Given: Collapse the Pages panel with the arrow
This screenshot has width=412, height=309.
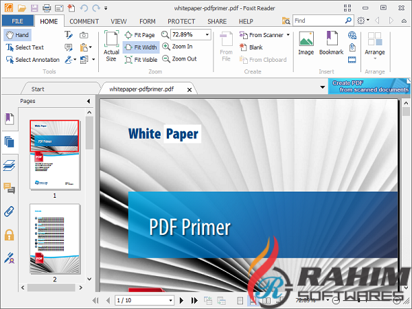Looking at the screenshot, I should coord(89,101).
